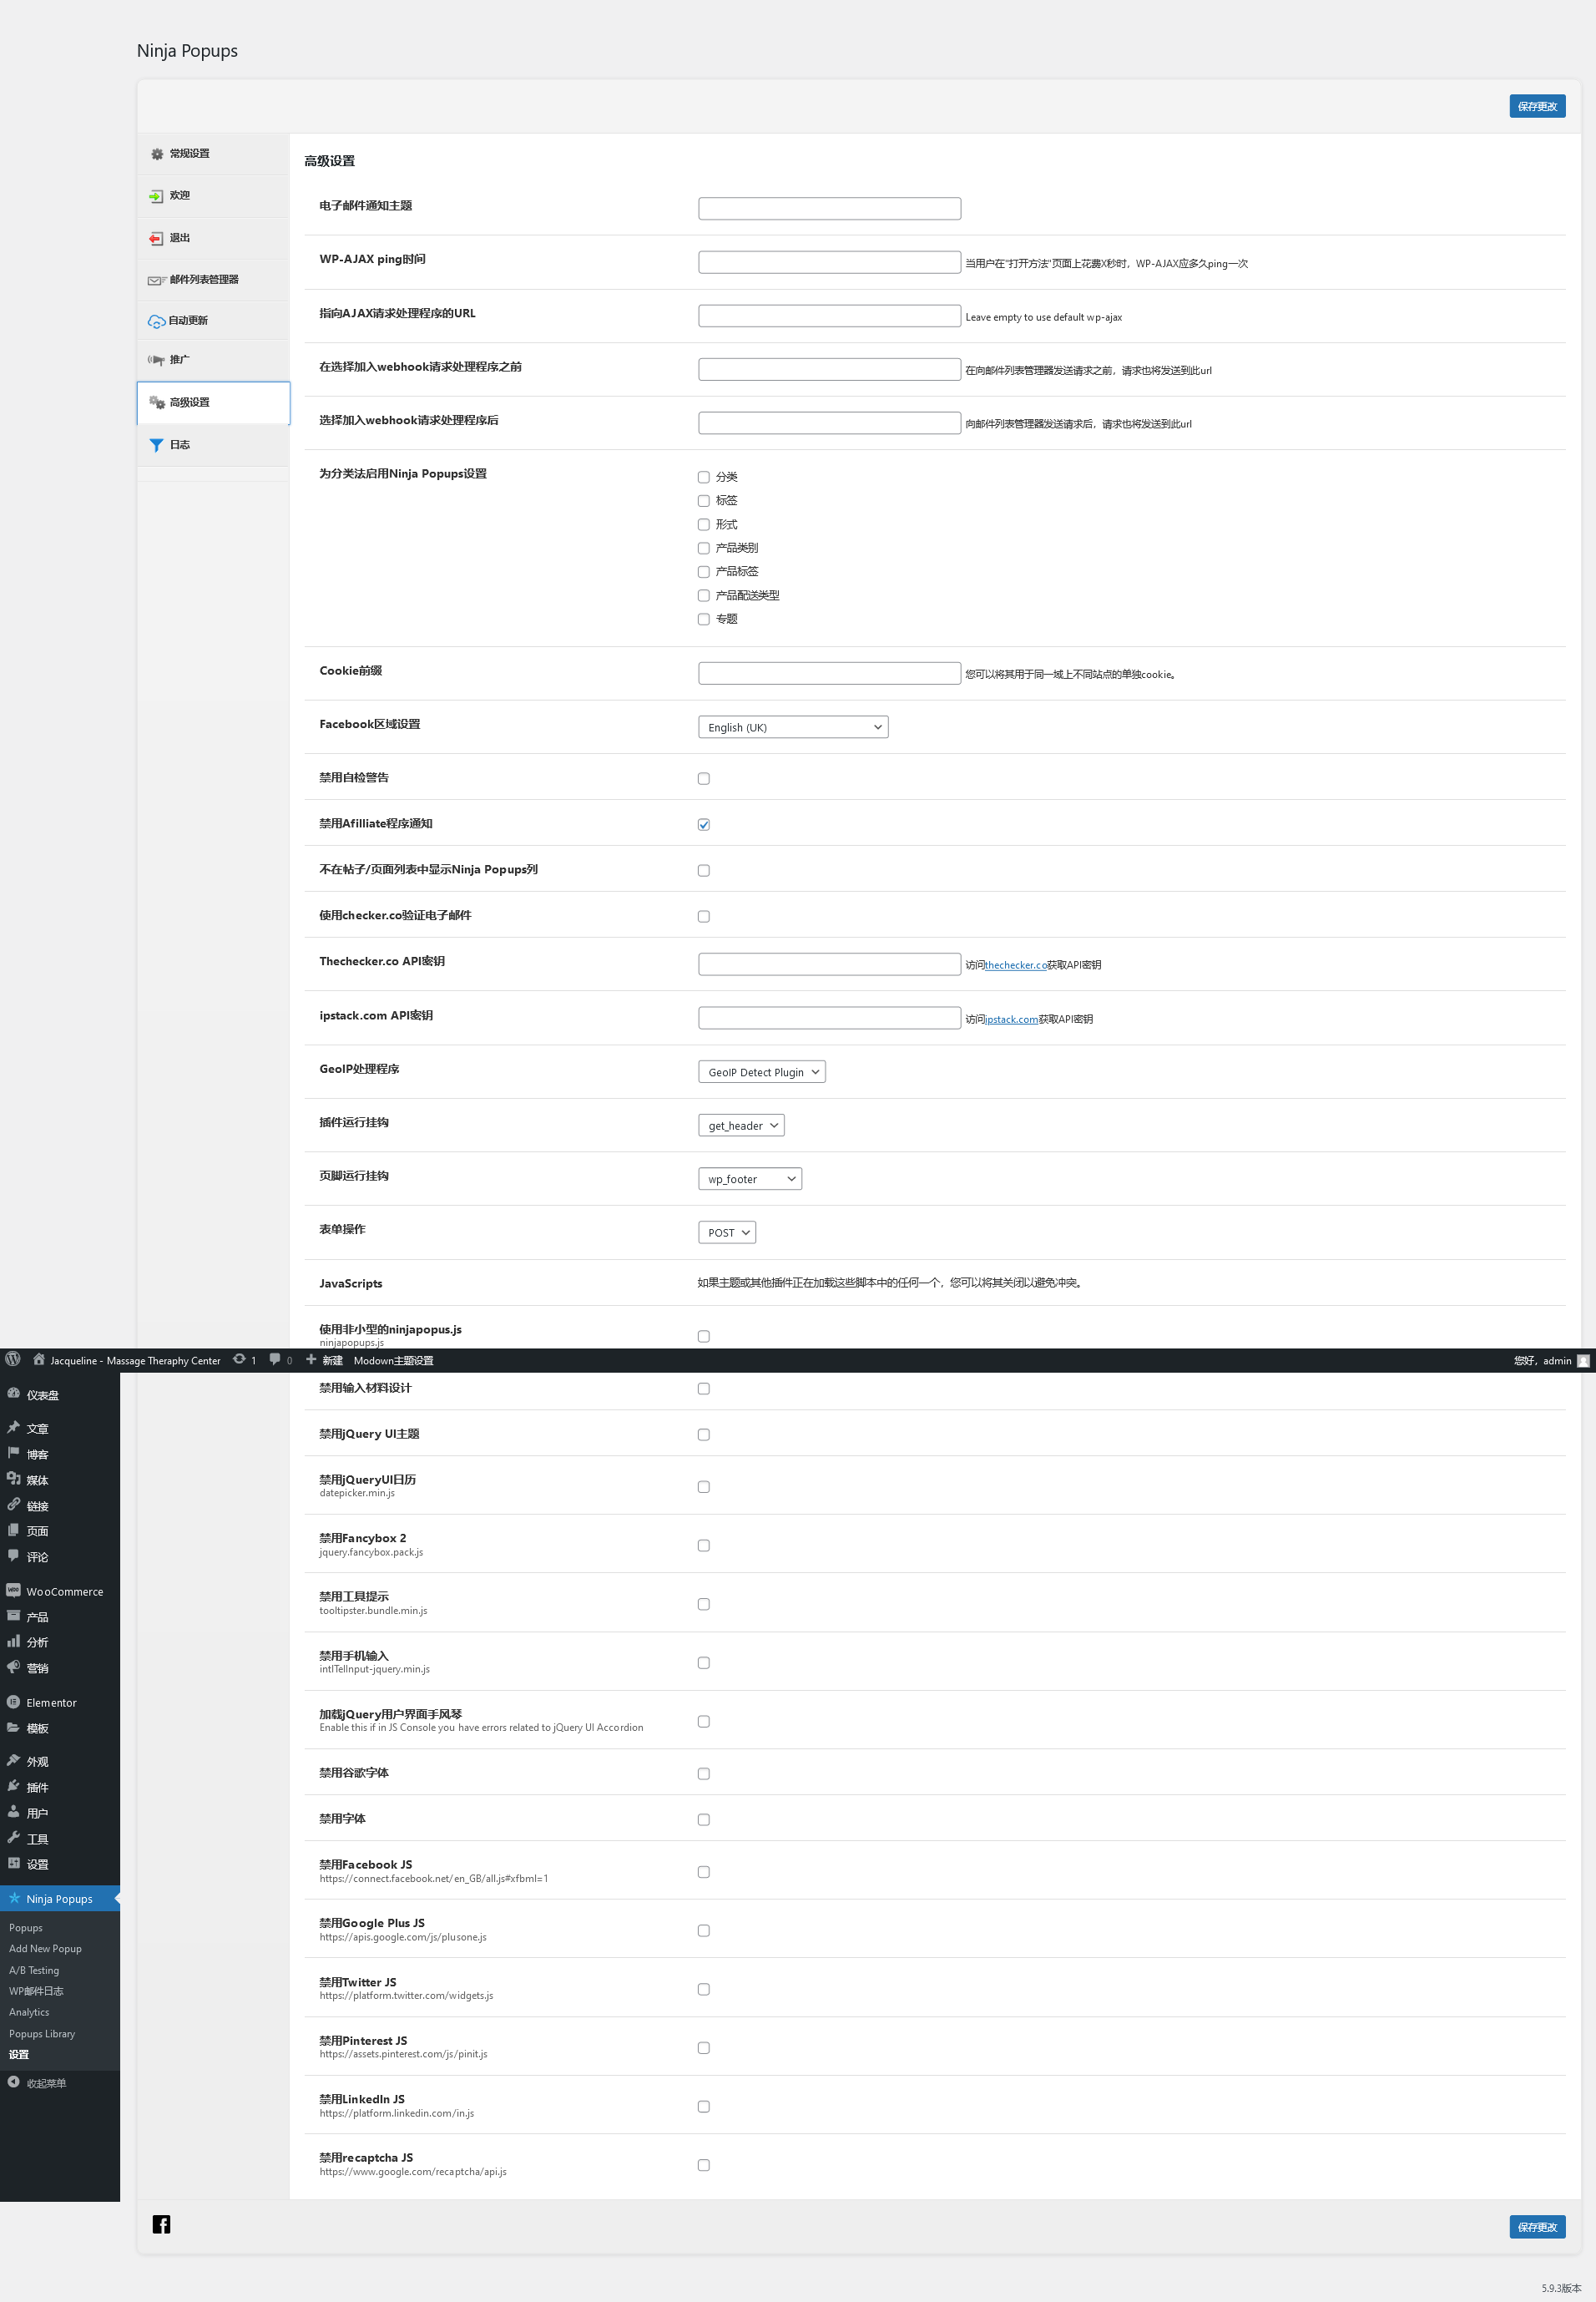Click the Cookie前缀 text field

click(x=829, y=673)
